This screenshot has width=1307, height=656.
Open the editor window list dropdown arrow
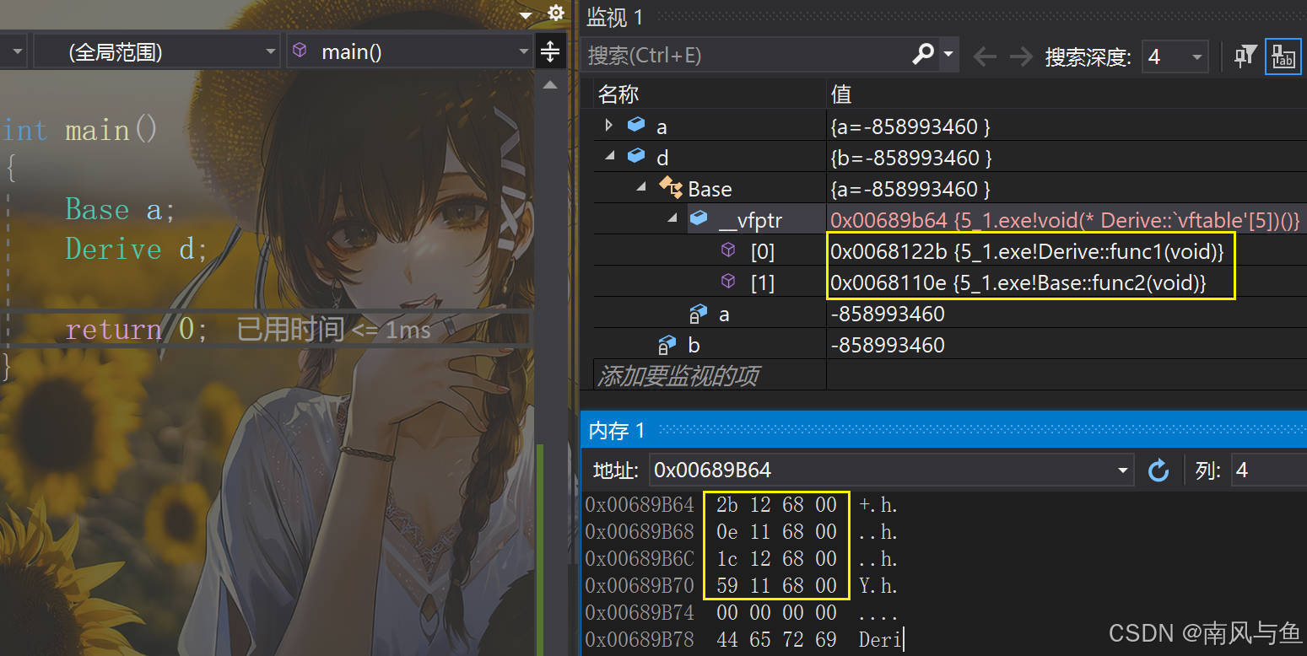[x=526, y=15]
